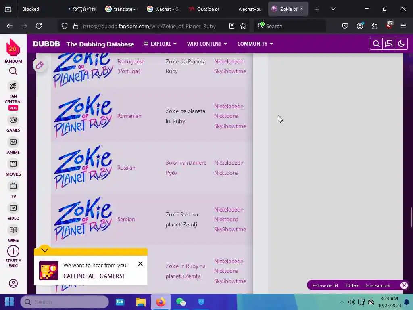Toggle reader view icon in address bar

point(232,26)
